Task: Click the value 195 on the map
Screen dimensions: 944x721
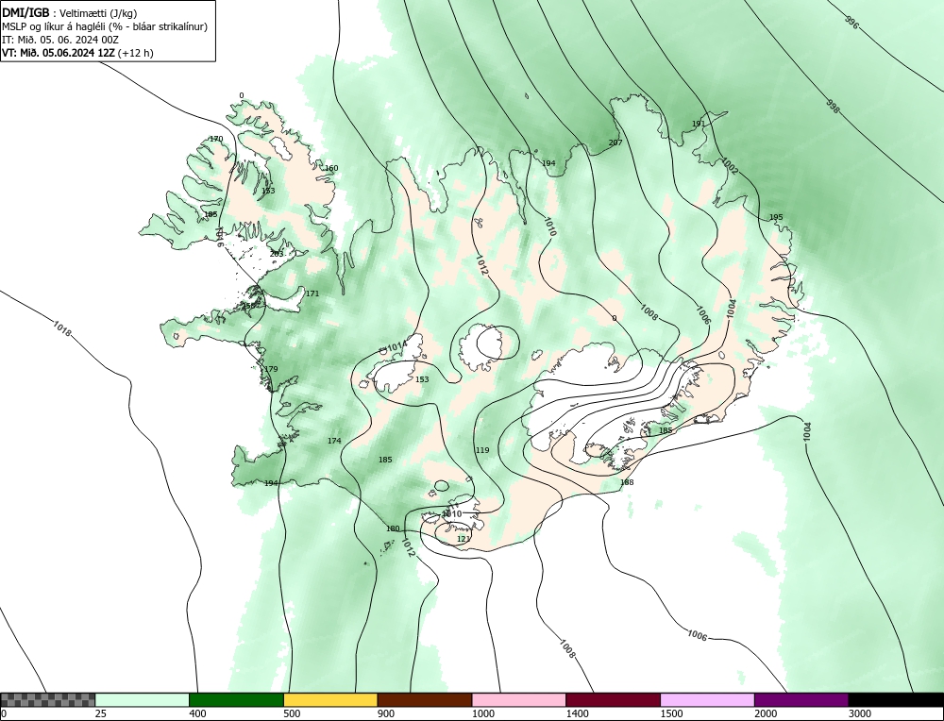Action: click(x=776, y=217)
